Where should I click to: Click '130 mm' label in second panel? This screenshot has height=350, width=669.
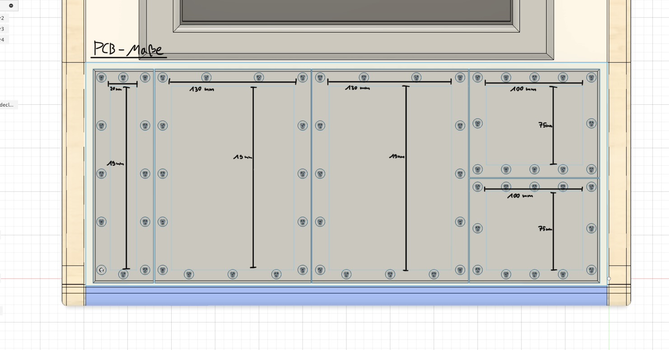201,89
